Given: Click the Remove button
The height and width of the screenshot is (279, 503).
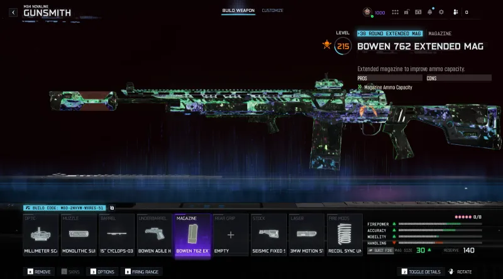Looking at the screenshot, I should [39, 271].
